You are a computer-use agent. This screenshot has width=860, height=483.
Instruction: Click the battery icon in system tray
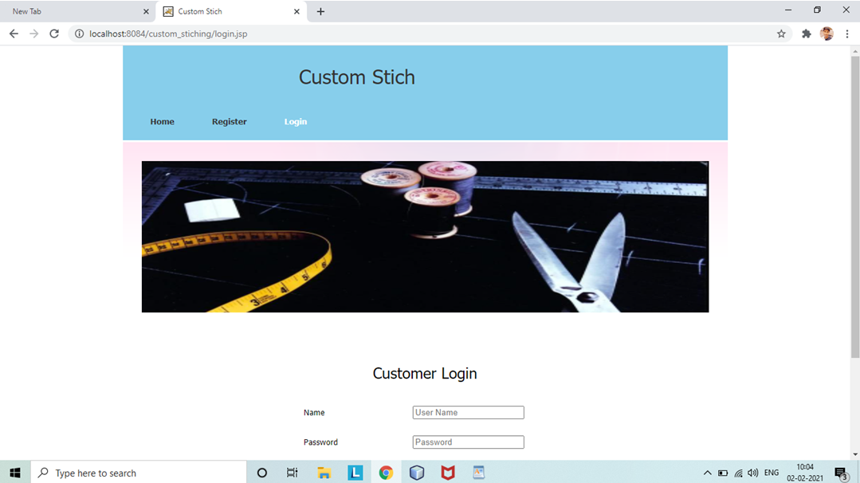(x=723, y=473)
